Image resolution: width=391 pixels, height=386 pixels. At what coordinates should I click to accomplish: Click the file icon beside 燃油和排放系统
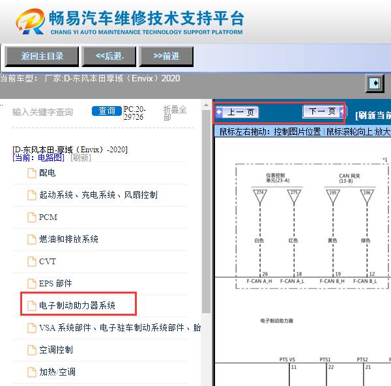(32, 240)
